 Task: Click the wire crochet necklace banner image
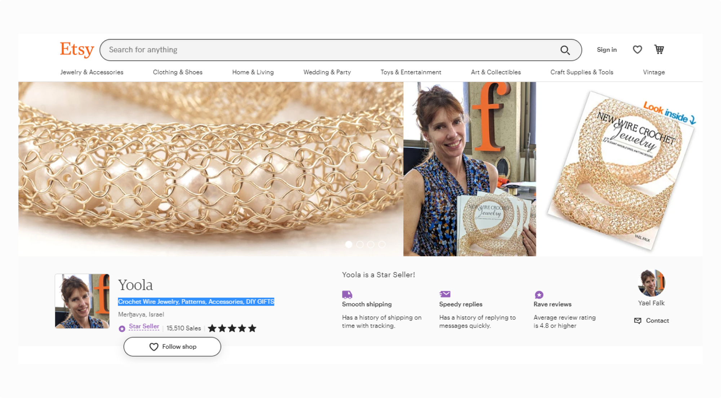point(211,169)
